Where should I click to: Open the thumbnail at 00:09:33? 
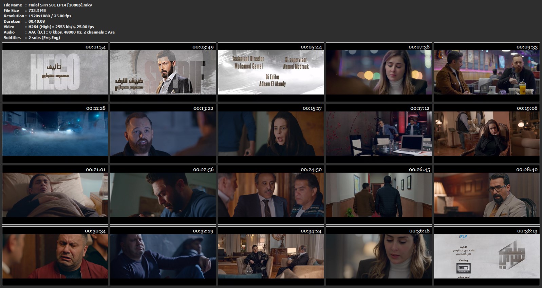point(487,72)
